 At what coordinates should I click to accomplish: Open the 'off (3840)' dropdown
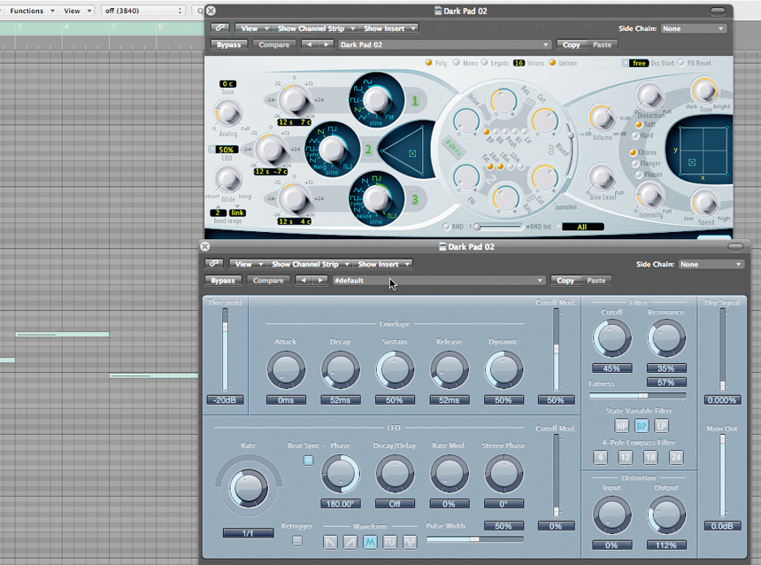(143, 11)
